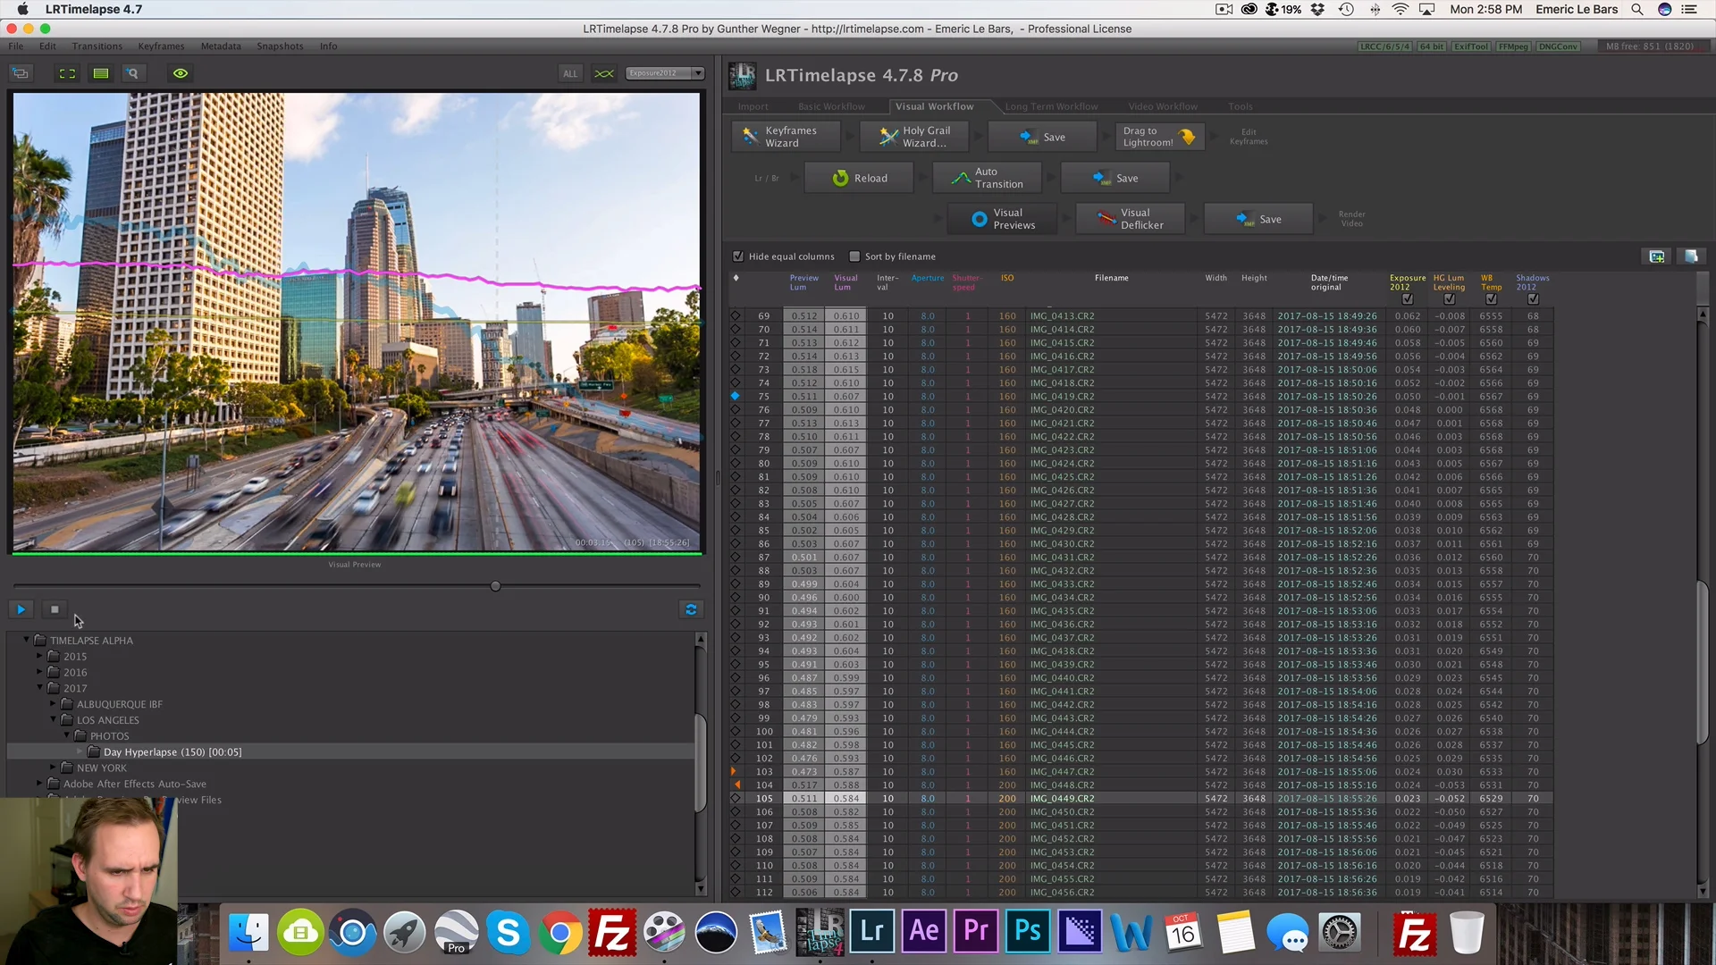Image resolution: width=1716 pixels, height=965 pixels.
Task: Click the magnifier zoom icon above preview
Action: coord(132,73)
